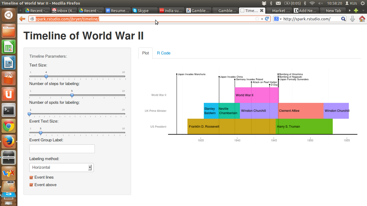Reload page with the refresh icon
The width and height of the screenshot is (367, 206).
click(x=267, y=19)
